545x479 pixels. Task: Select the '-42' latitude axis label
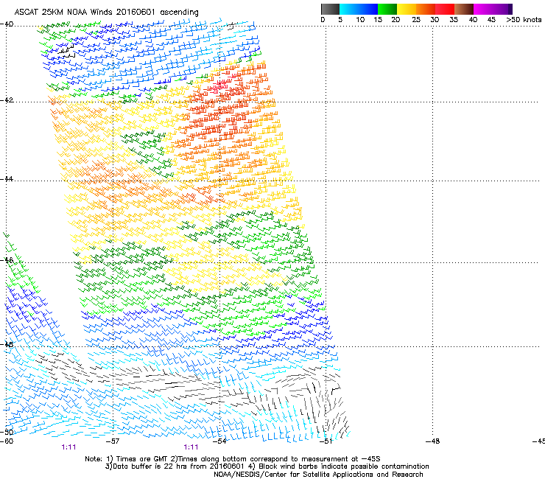pos(7,100)
